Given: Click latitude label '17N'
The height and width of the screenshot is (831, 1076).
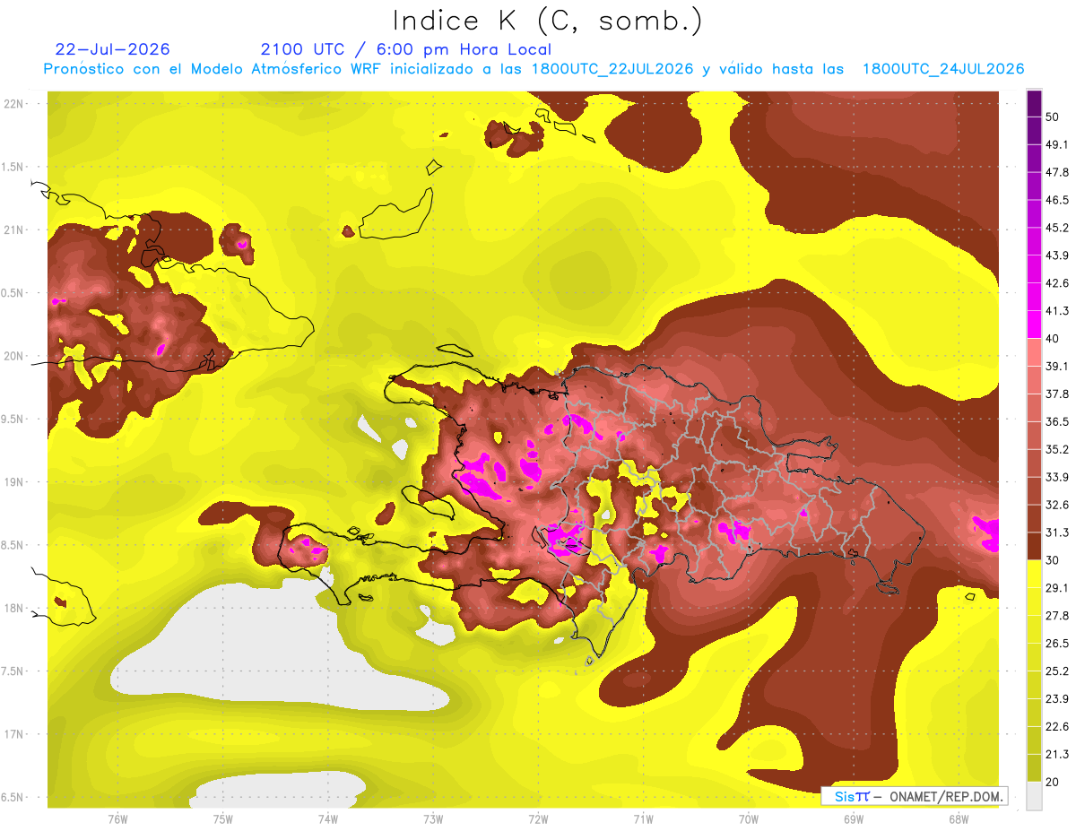Looking at the screenshot, I should coord(14,734).
